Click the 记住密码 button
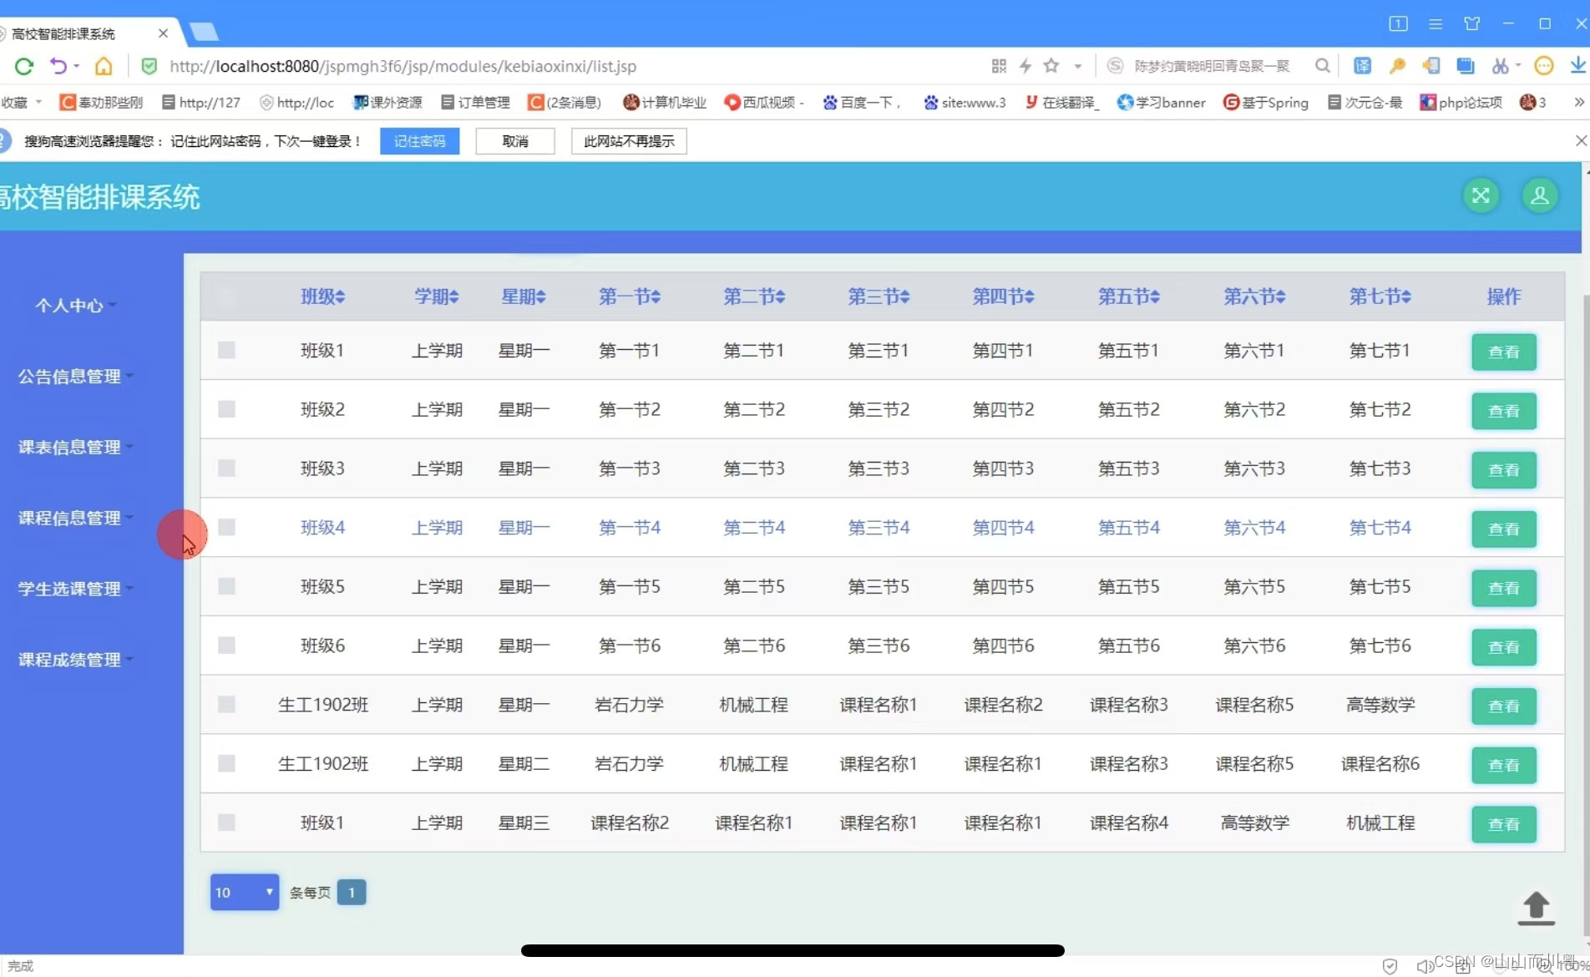This screenshot has width=1590, height=977. [x=419, y=141]
